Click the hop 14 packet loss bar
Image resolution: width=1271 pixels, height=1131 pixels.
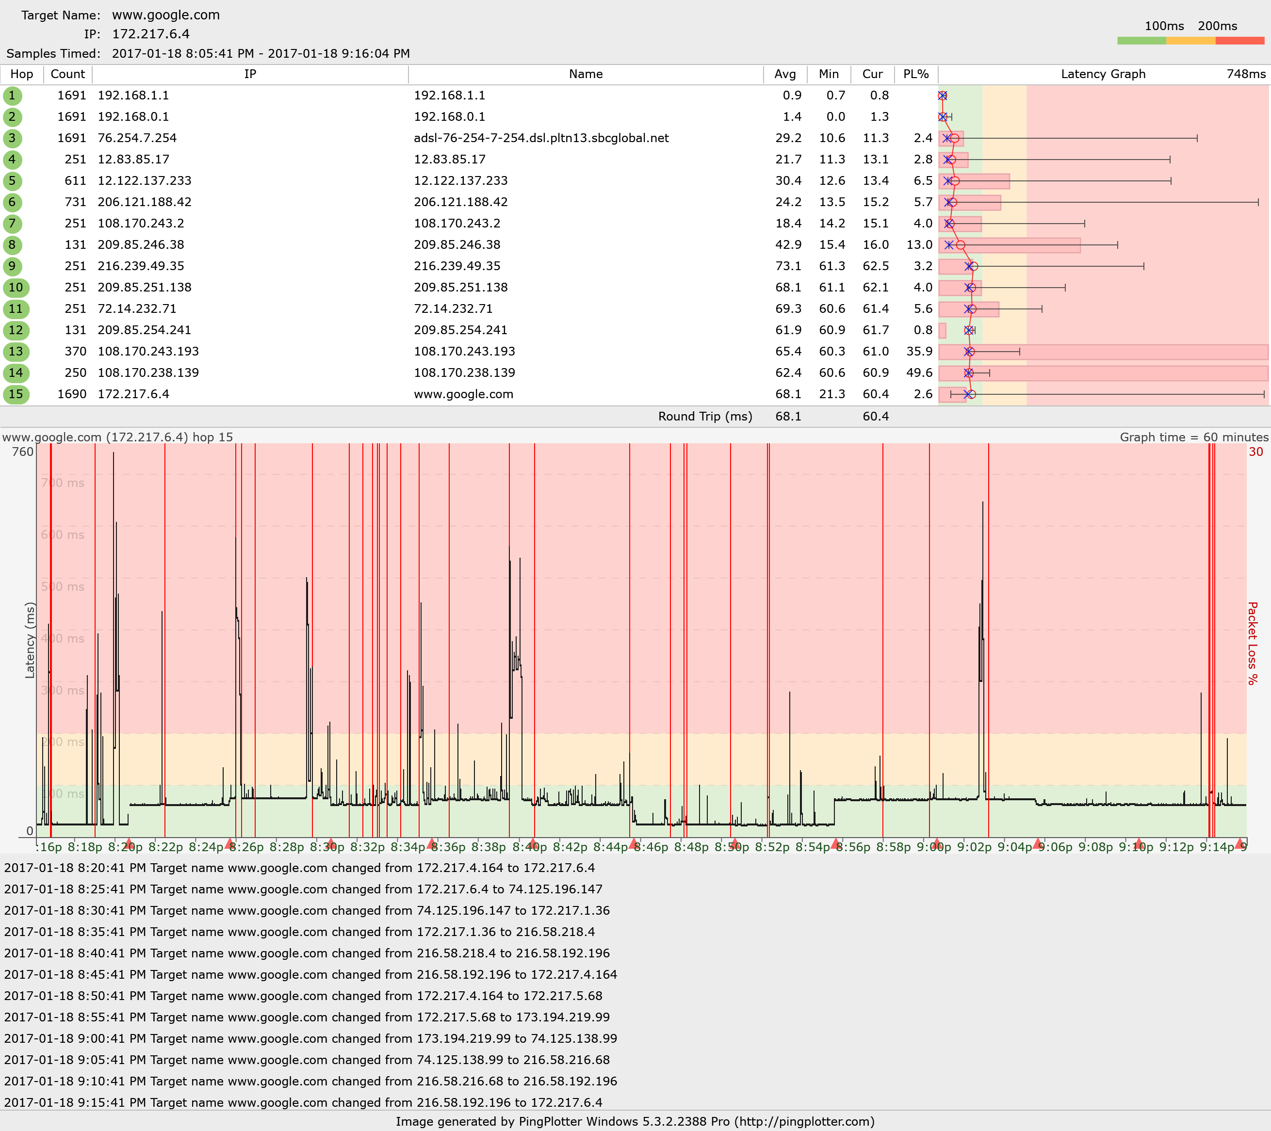pos(1119,373)
